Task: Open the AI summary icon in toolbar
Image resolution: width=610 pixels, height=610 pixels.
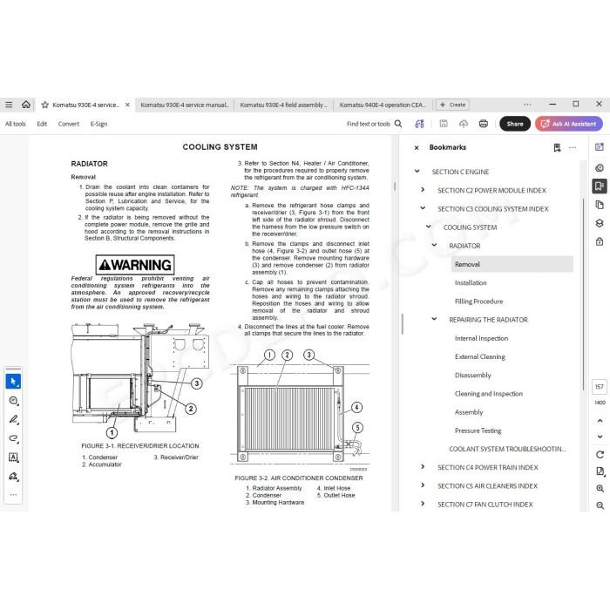Action: (419, 124)
